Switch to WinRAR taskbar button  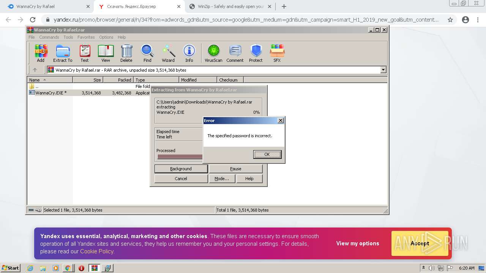coord(95,268)
